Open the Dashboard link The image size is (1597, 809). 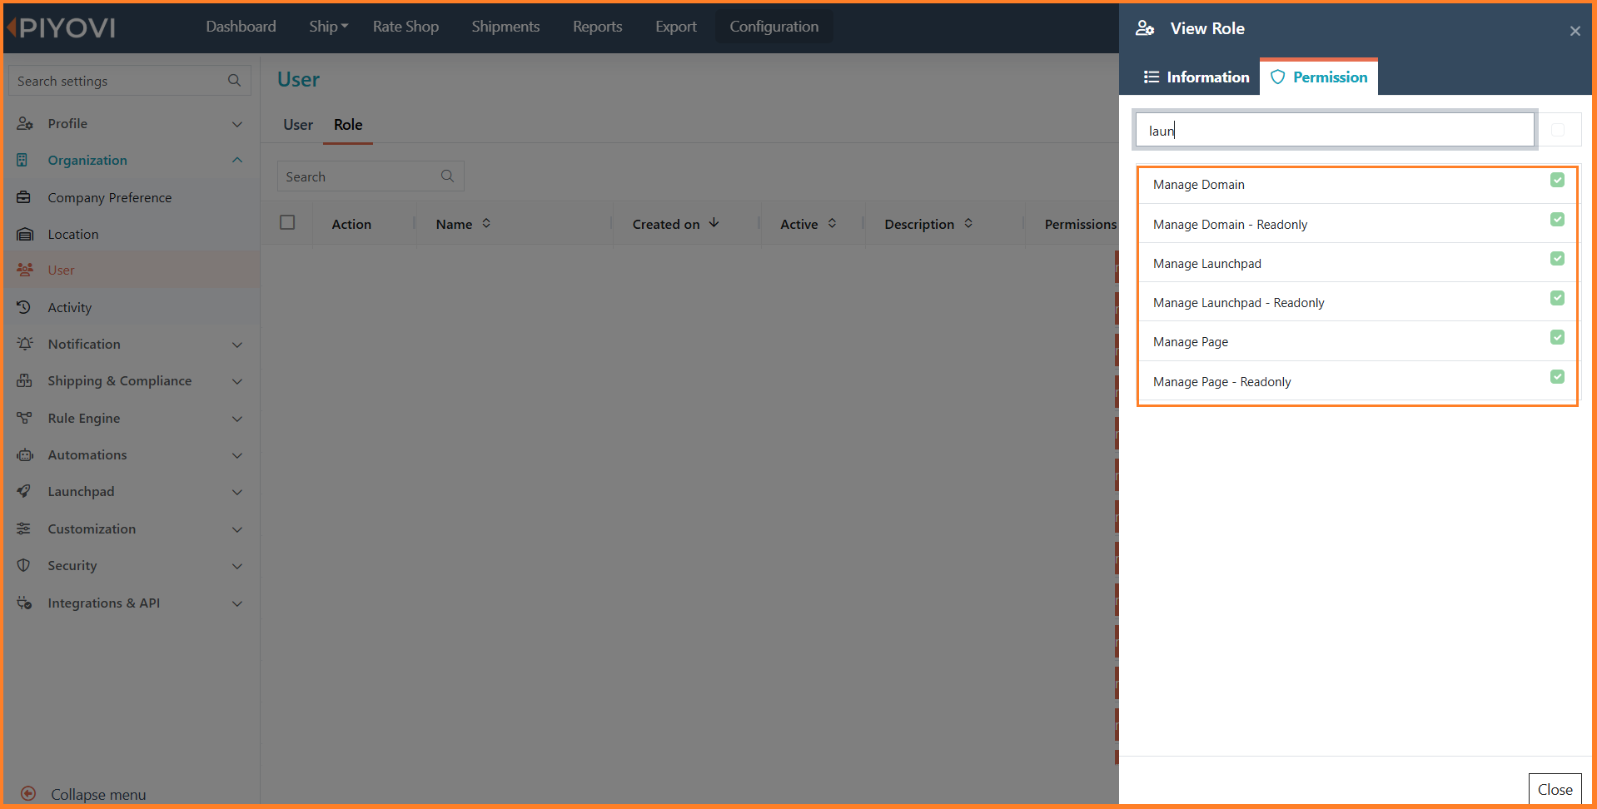(x=241, y=27)
